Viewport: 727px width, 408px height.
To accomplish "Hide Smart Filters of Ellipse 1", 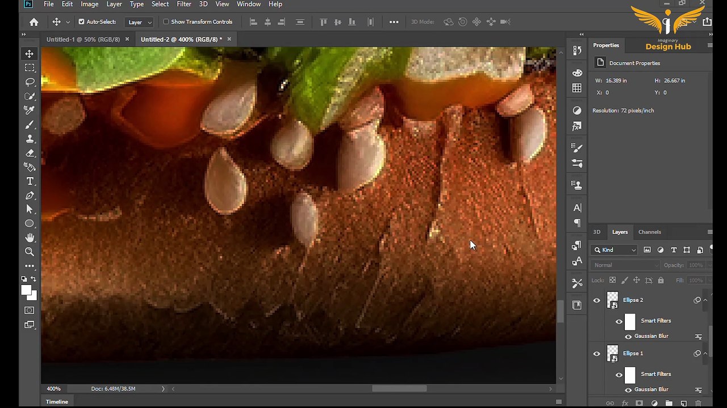I will point(619,375).
